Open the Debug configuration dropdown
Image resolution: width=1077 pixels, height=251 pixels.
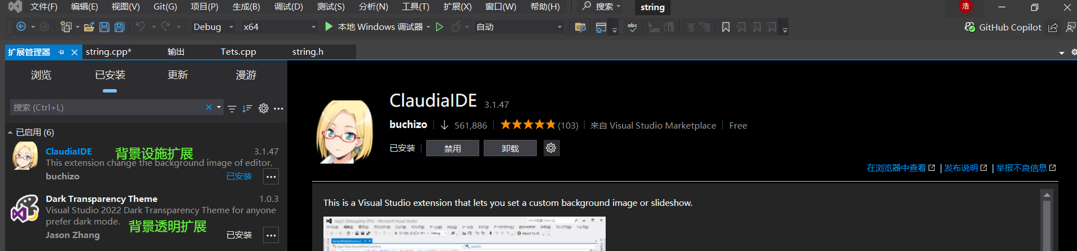point(213,27)
